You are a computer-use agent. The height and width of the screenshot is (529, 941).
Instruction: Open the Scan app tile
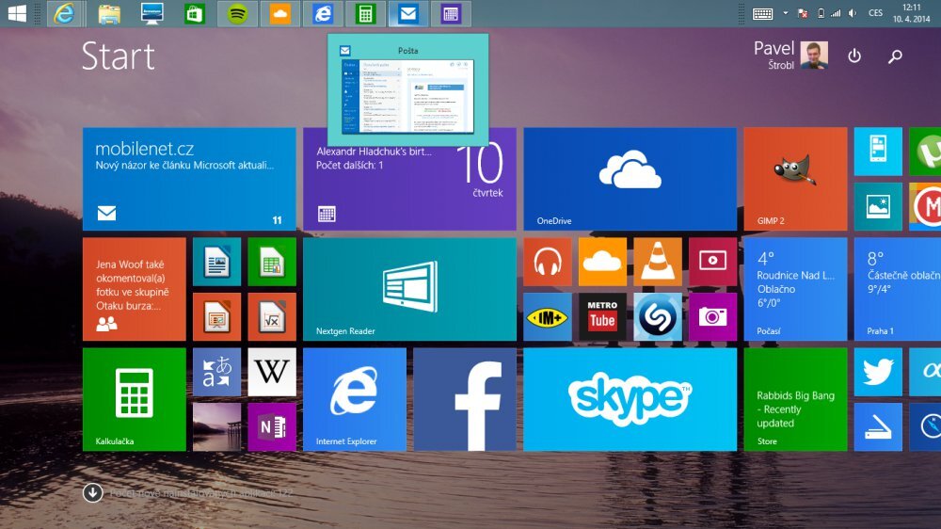(x=878, y=427)
